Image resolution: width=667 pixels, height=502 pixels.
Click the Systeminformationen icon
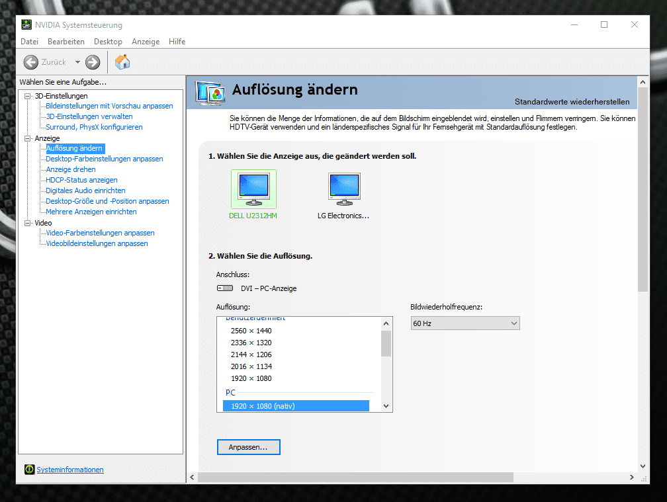(x=29, y=470)
